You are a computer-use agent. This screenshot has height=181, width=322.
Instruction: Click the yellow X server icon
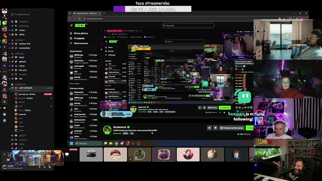click(x=4, y=108)
